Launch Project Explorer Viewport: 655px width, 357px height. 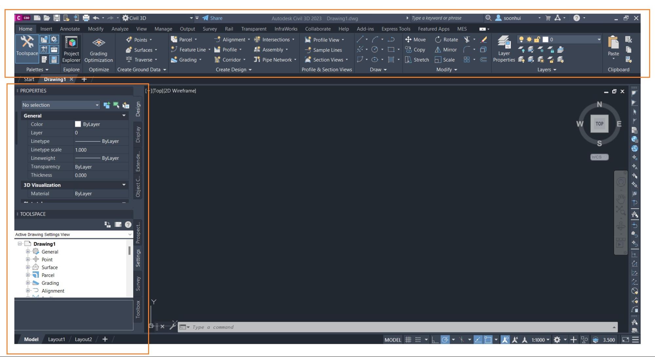pos(71,49)
